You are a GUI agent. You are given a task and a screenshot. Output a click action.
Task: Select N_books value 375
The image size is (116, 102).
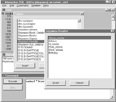[x=9, y=16]
